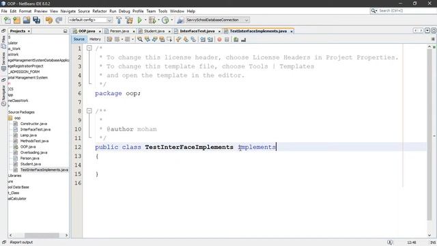437x246 pixels.
Task: Open the File menu
Action: [x=4, y=11]
